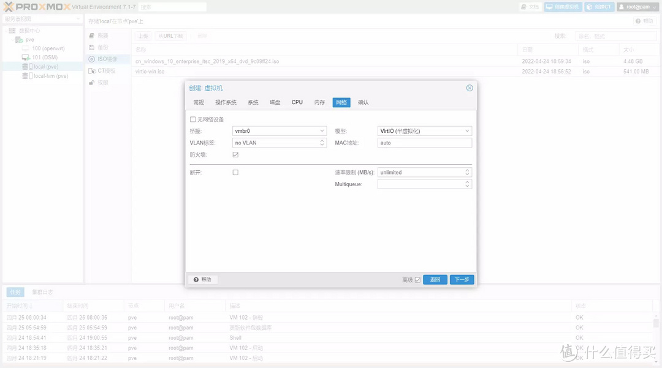The width and height of the screenshot is (662, 368).
Task: Click the top-right help icon
Action: point(638,21)
